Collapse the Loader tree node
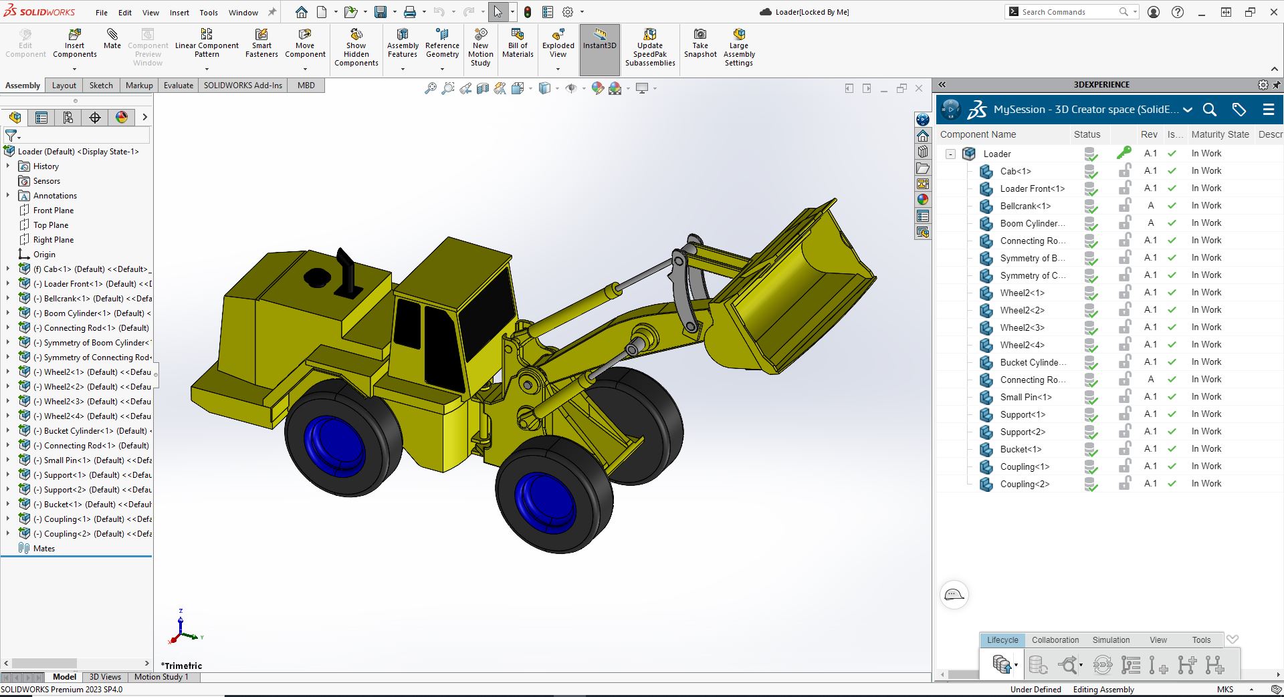Image resolution: width=1284 pixels, height=697 pixels. [950, 154]
